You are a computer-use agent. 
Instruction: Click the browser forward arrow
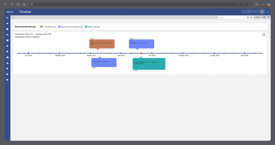(x=12, y=4)
